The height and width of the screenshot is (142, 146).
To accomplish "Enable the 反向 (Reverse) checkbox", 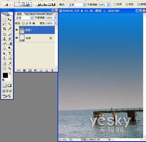I will coord(115,4).
